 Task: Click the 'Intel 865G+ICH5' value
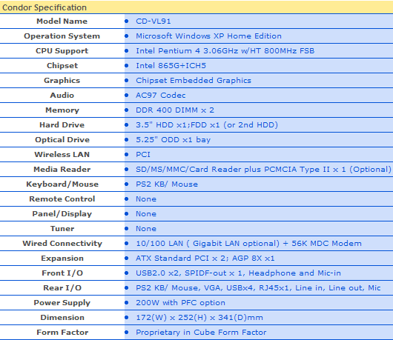pyautogui.click(x=171, y=66)
